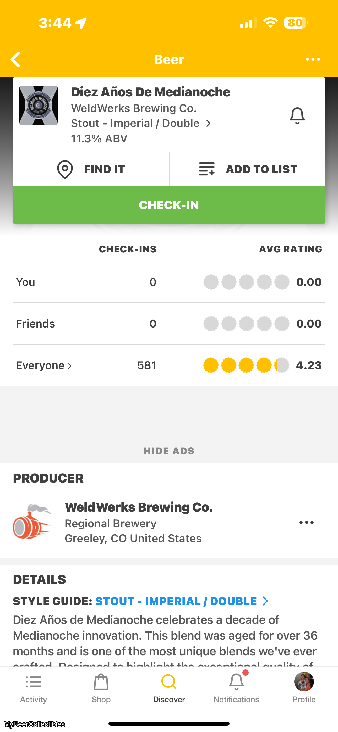Screen dimensions: 338x732
Task: Tap the WeldWerks Brewing Co. logo
Action: click(32, 522)
